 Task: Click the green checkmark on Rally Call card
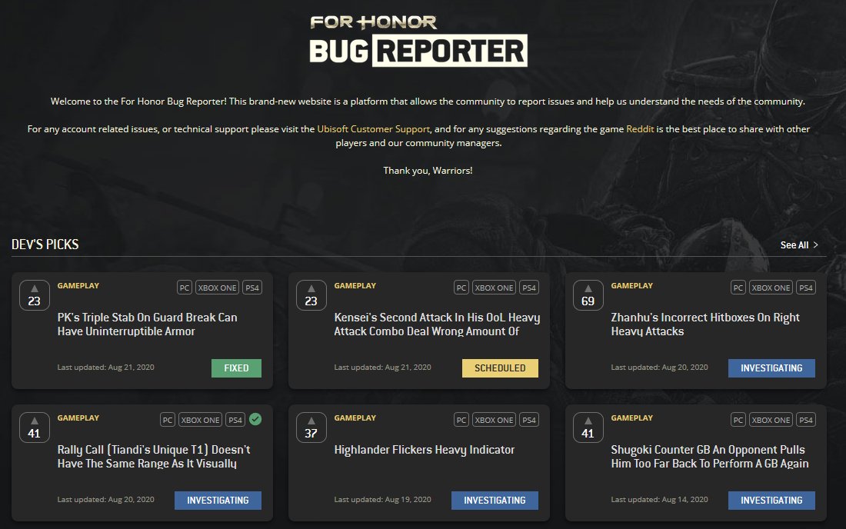pos(255,419)
